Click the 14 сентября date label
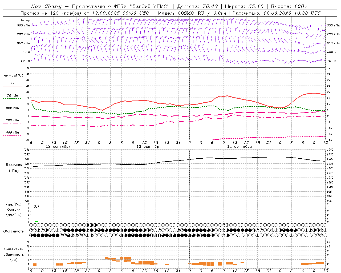341x273 pixels. (x=239, y=147)
